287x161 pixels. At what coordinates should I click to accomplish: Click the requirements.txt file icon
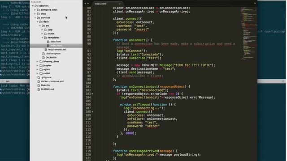tap(46, 50)
